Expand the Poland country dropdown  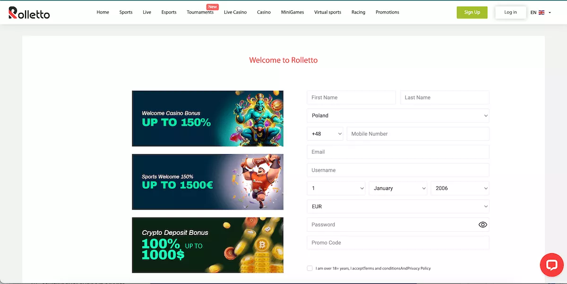(x=398, y=116)
